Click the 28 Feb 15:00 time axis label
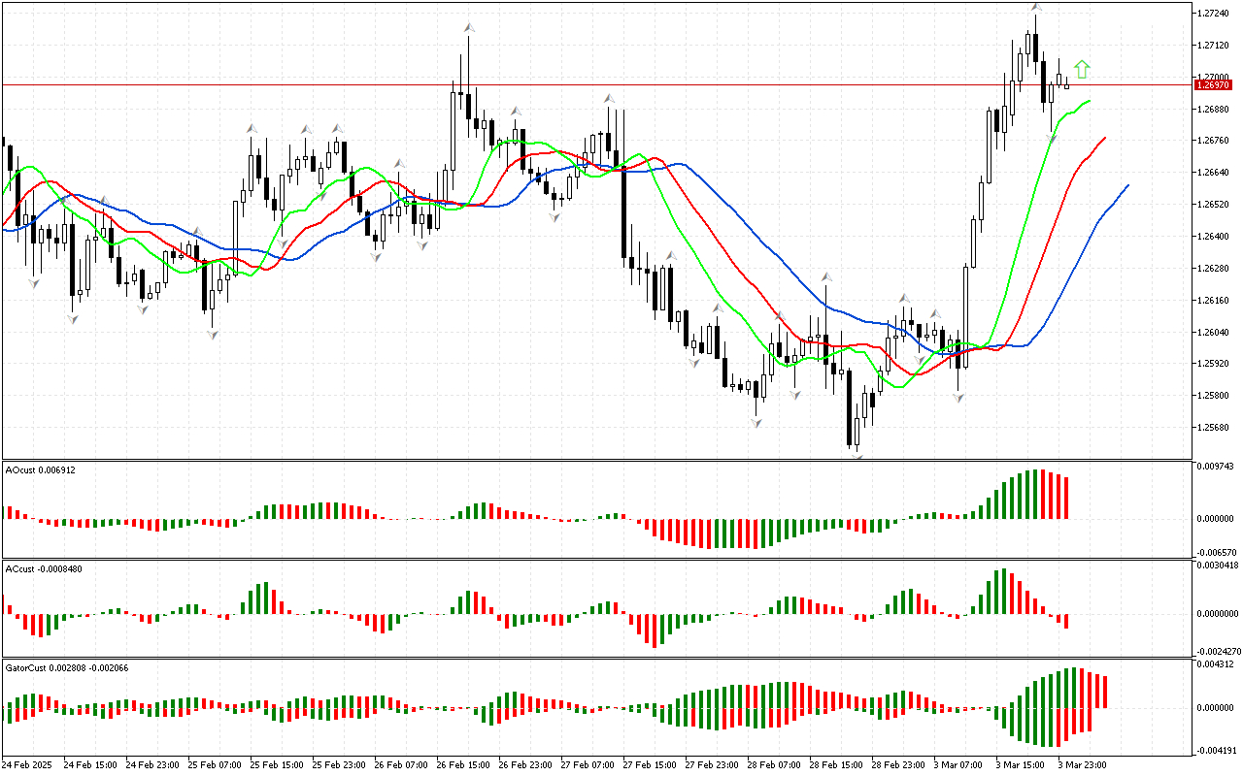 coord(836,765)
